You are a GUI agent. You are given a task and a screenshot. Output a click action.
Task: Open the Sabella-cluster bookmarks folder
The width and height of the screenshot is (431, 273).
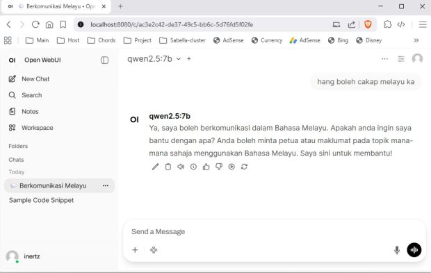coord(182,40)
